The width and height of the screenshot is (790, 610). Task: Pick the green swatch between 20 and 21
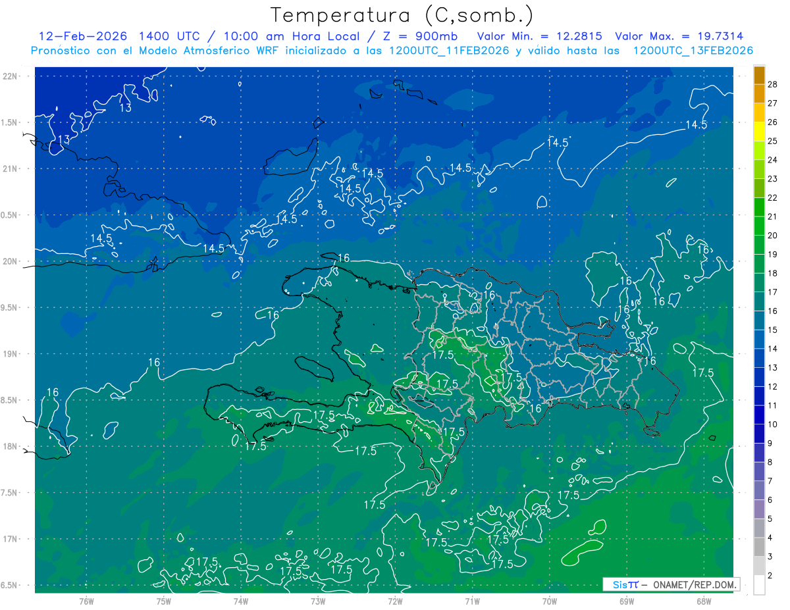coord(759,226)
